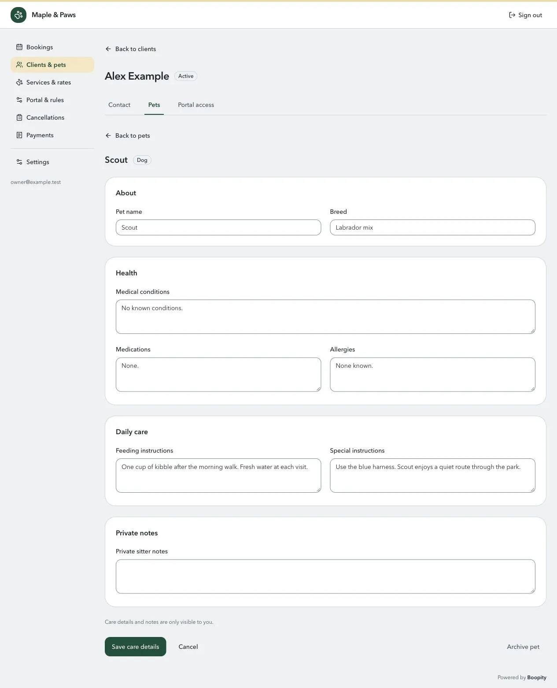Grab the Allergies textarea resize handle
Image resolution: width=557 pixels, height=688 pixels.
pos(532,388)
